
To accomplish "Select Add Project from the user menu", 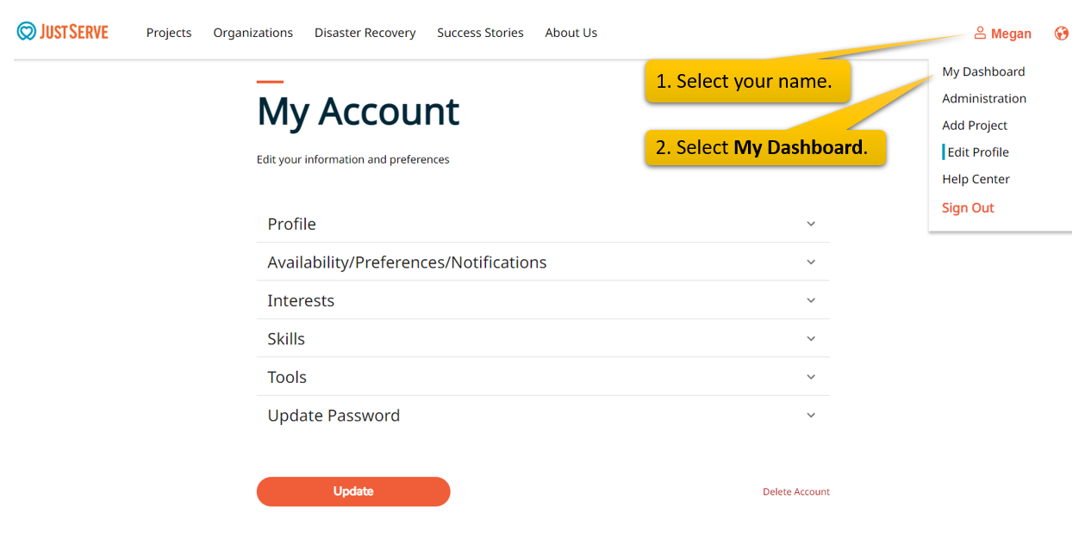I will coord(975,125).
